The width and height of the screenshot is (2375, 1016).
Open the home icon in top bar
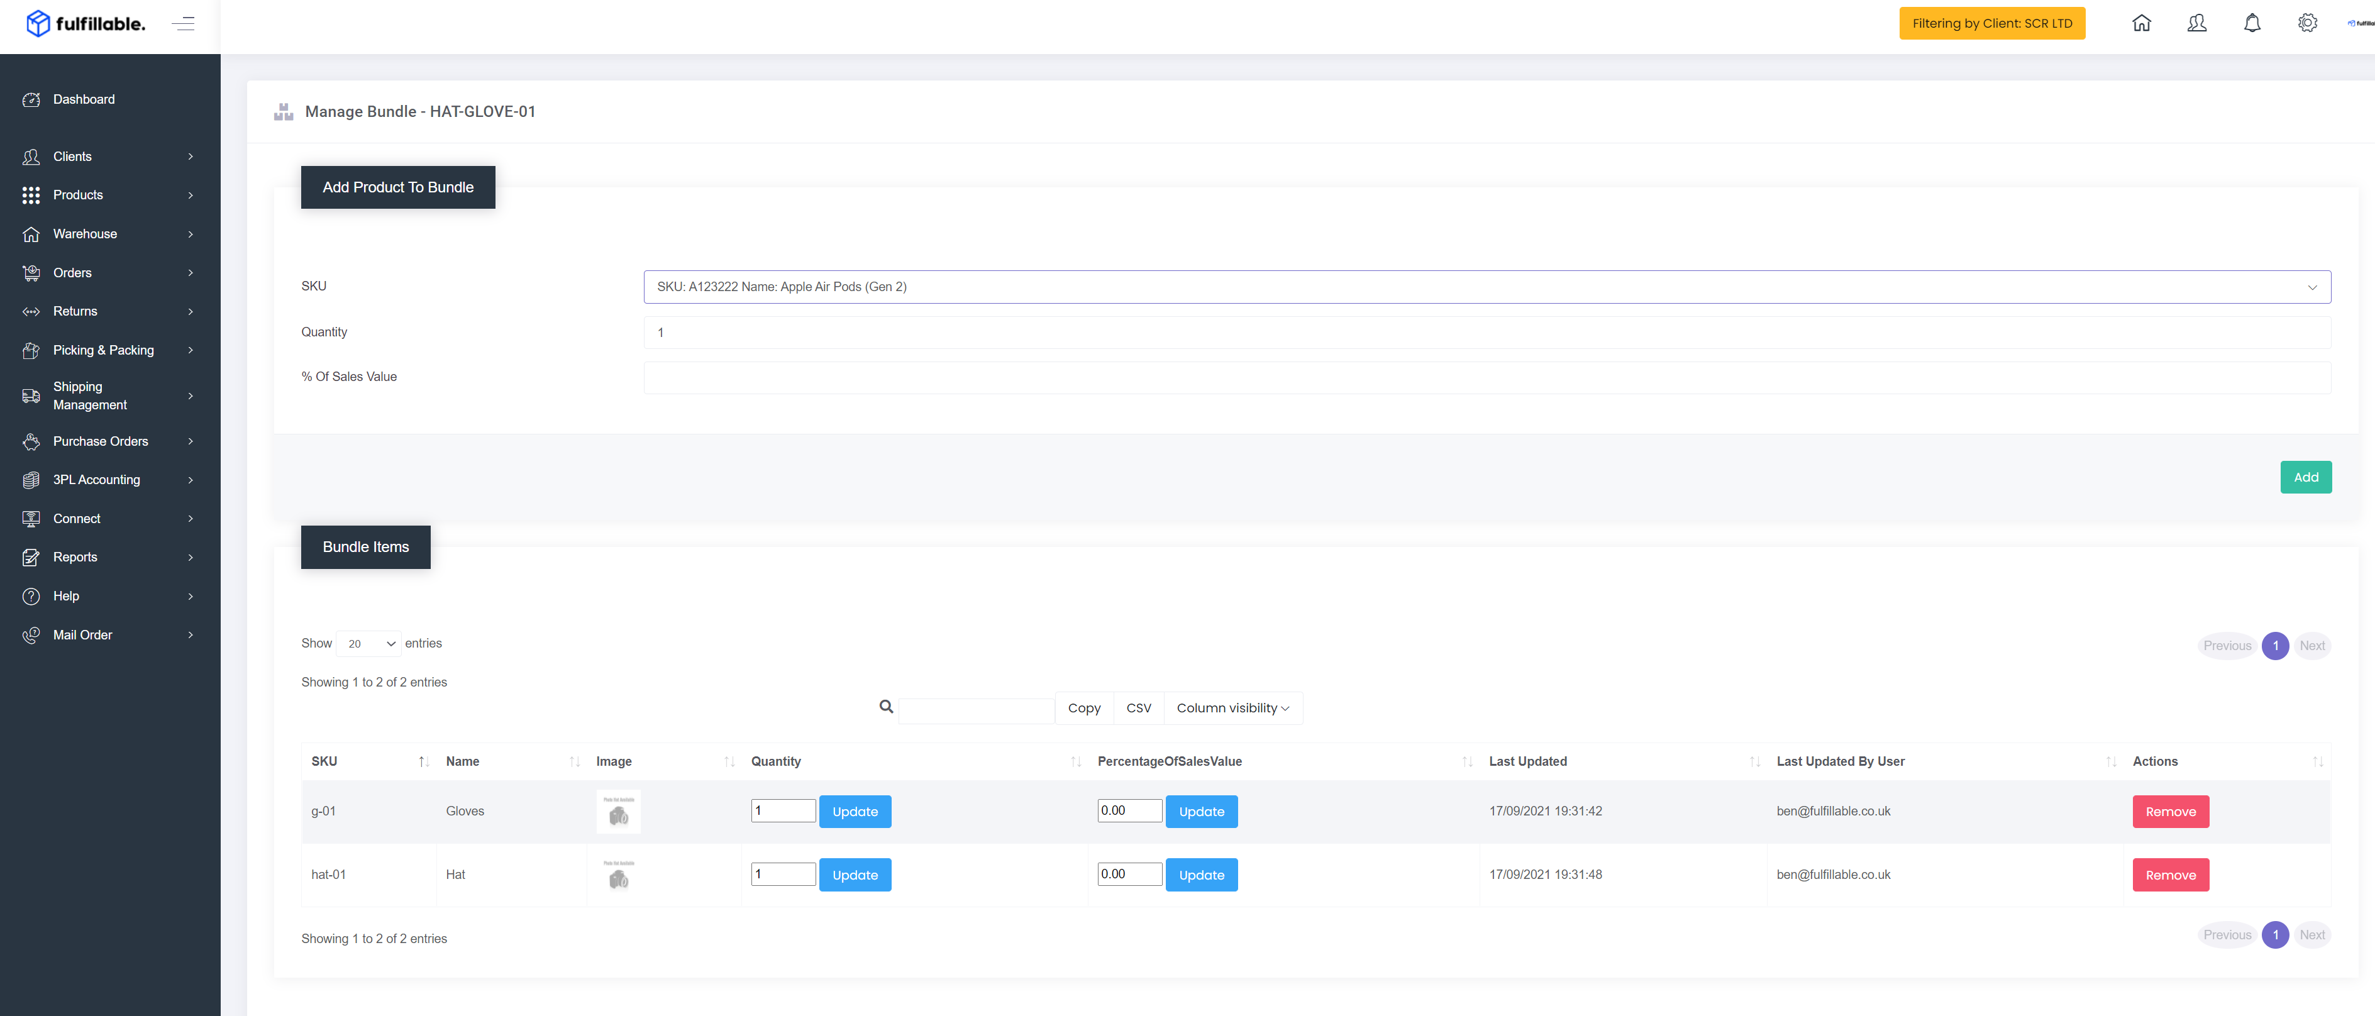coord(2141,23)
